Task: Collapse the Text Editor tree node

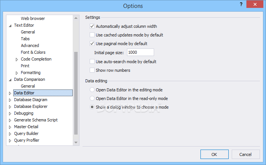Action: pyautogui.click(x=10, y=26)
